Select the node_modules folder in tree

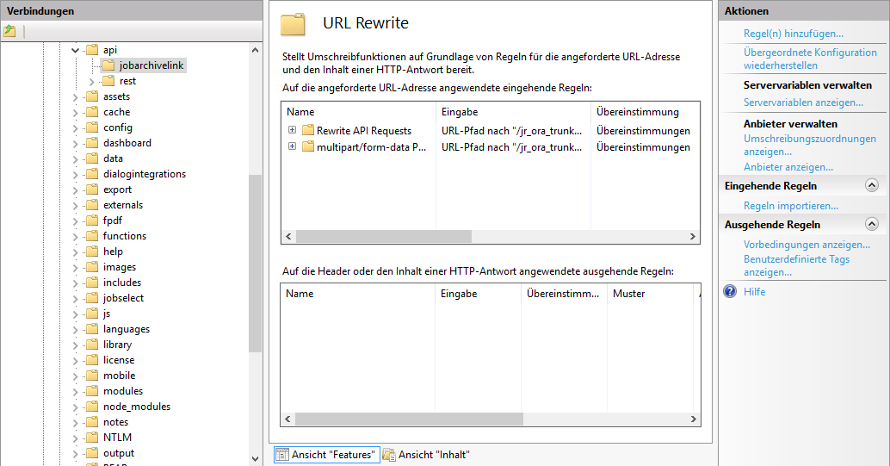pyautogui.click(x=136, y=407)
